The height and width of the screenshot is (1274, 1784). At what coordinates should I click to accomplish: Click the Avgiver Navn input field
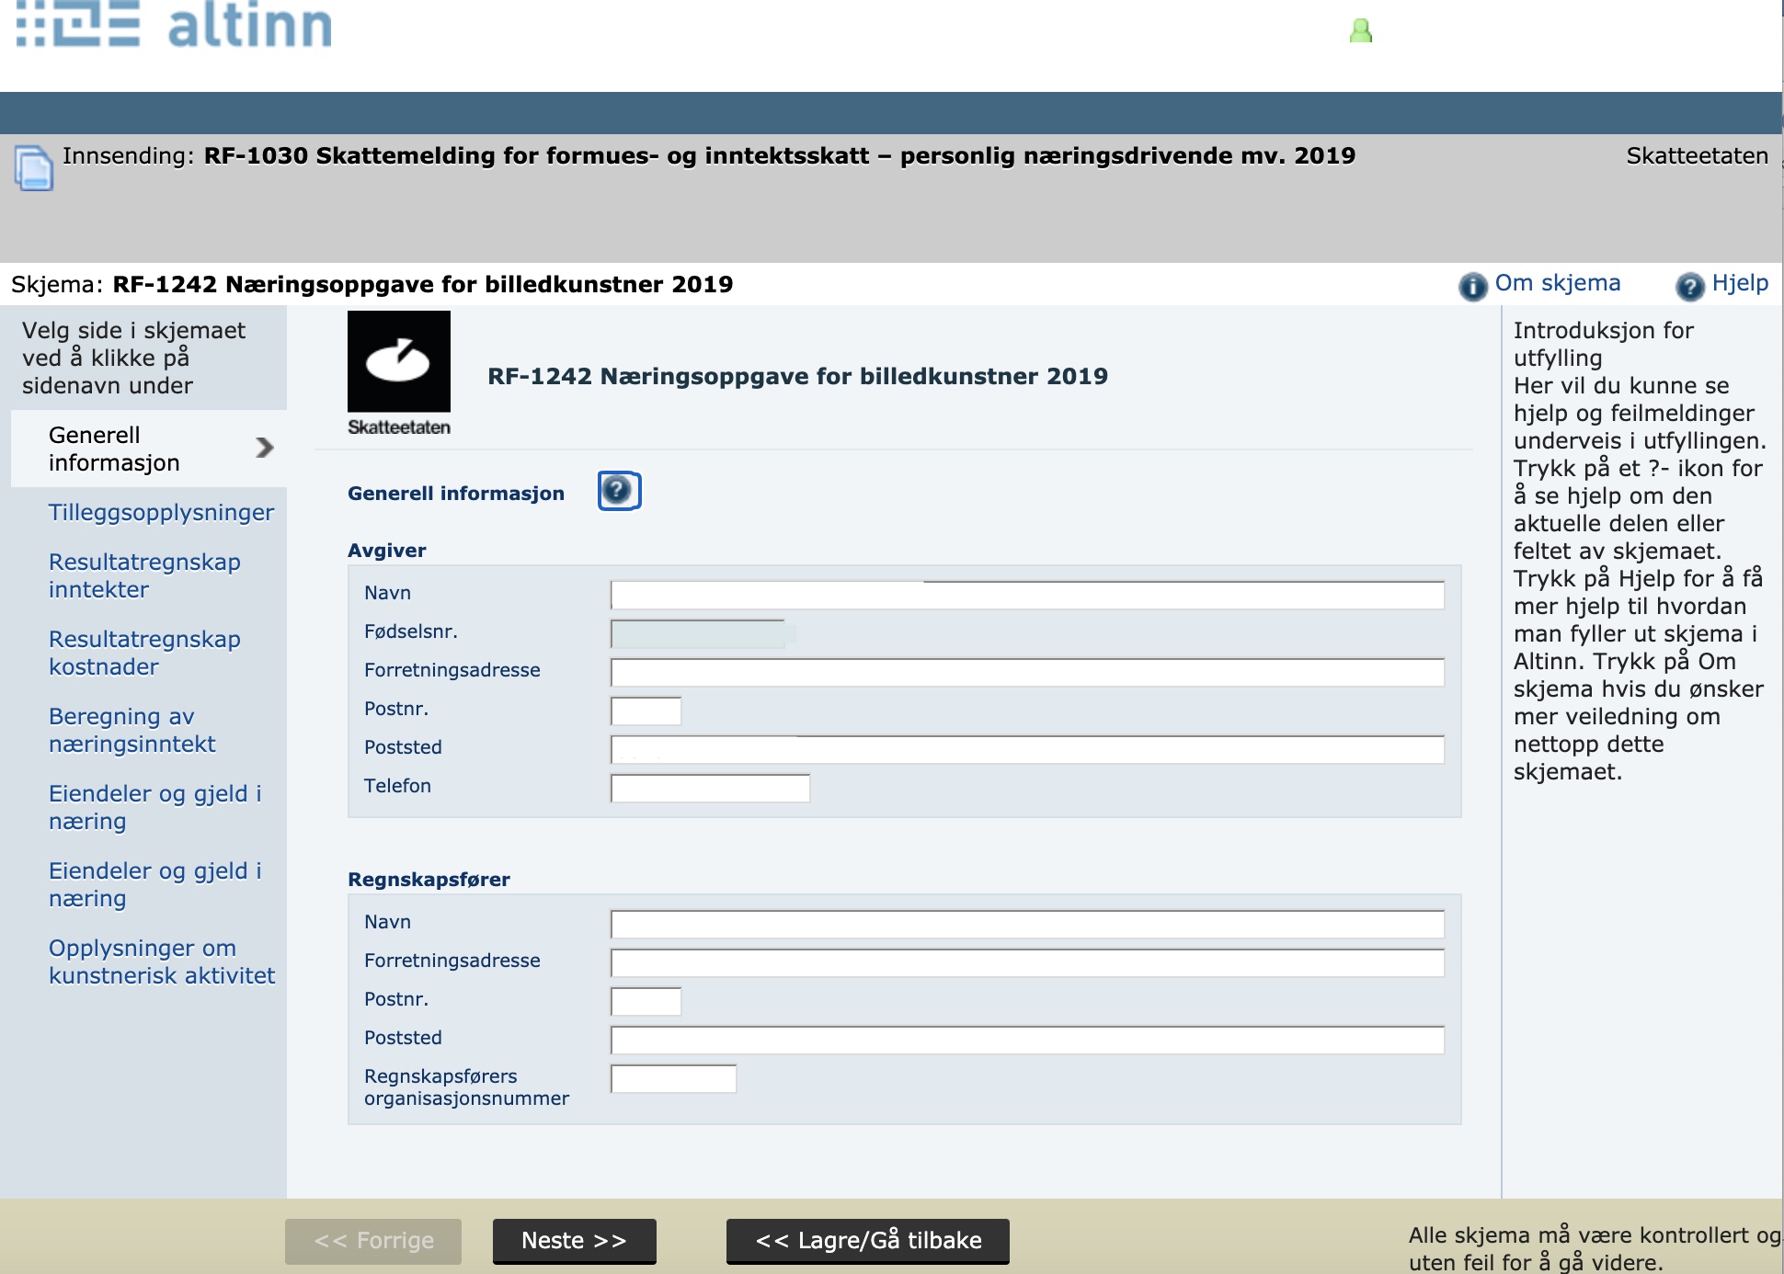pos(1026,596)
